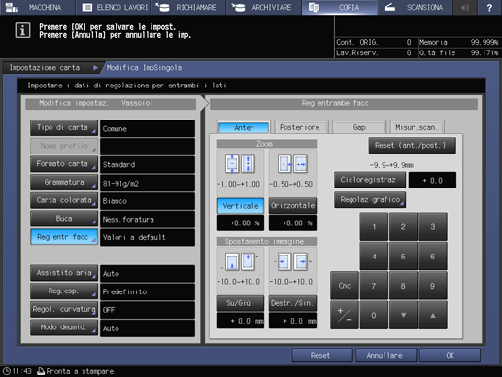This screenshot has width=502, height=377.
Task: Toggle Destr./Sin. image shift
Action: coord(292,303)
